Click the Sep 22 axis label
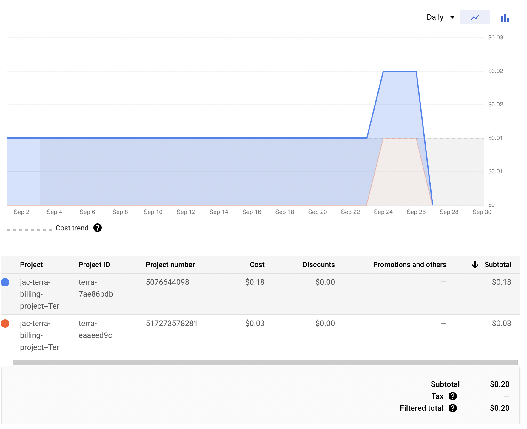Screen dimensions: 527x429 (350, 212)
